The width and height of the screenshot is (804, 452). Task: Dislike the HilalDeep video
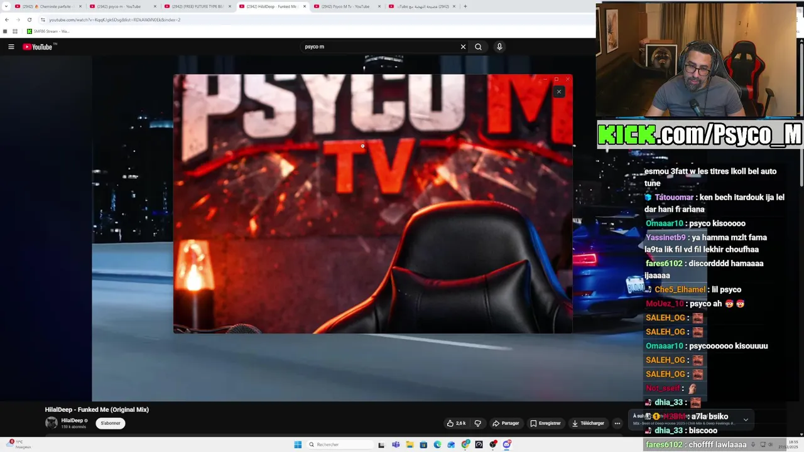477,423
